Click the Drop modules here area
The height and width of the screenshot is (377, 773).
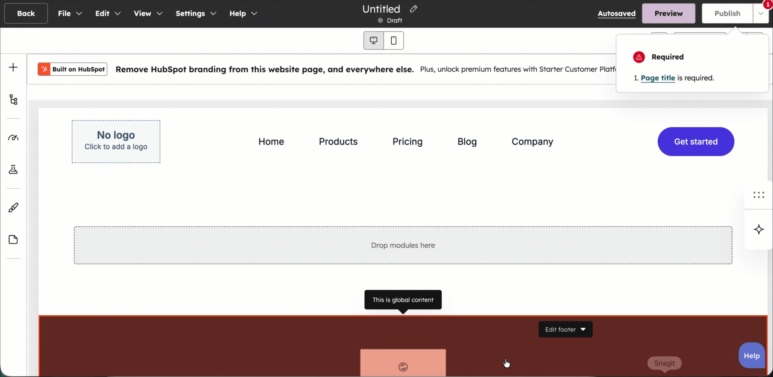pyautogui.click(x=403, y=245)
